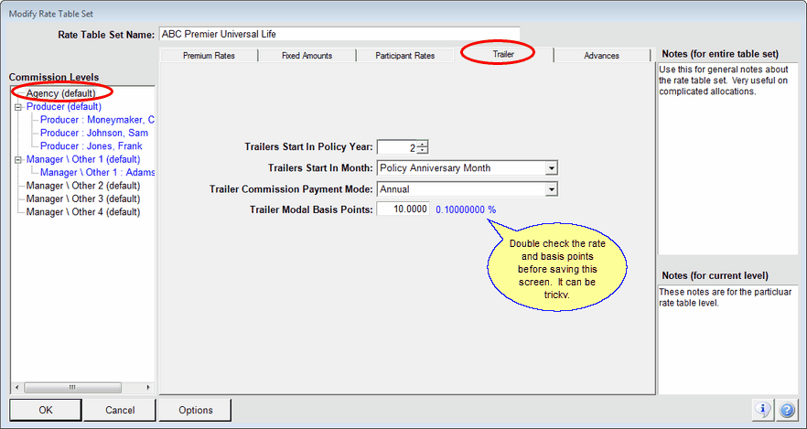
Task: Switch to the Premium Rates tab
Action: (x=207, y=56)
